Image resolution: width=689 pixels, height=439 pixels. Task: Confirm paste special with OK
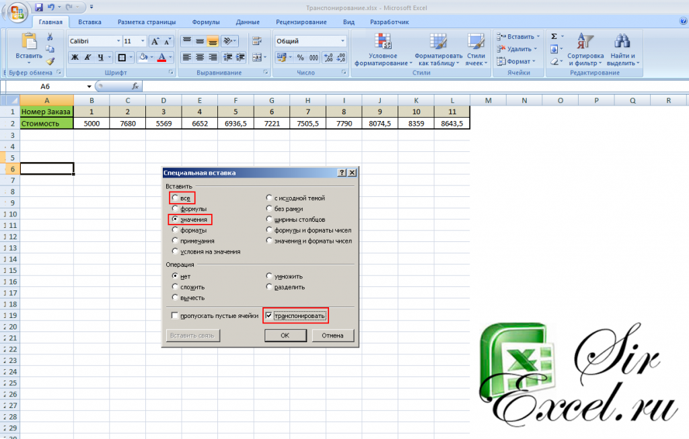(x=285, y=335)
